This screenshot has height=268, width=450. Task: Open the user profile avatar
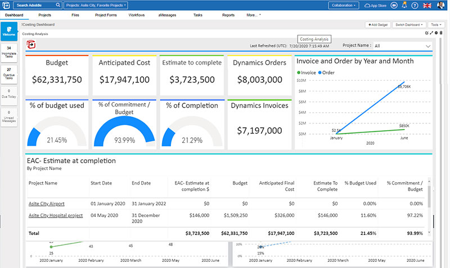[440, 5]
